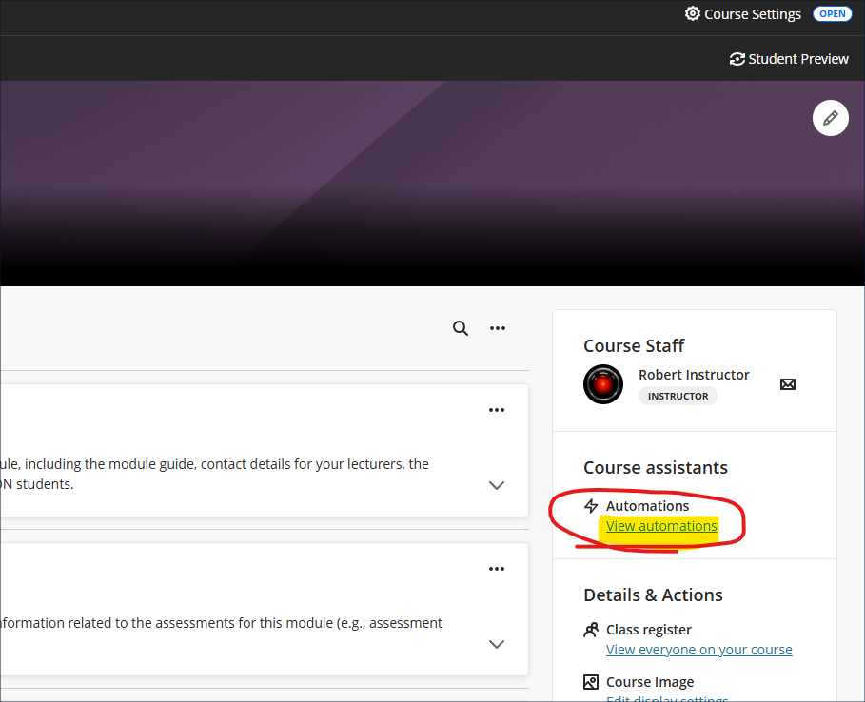Open course content search magnifier

tap(461, 328)
